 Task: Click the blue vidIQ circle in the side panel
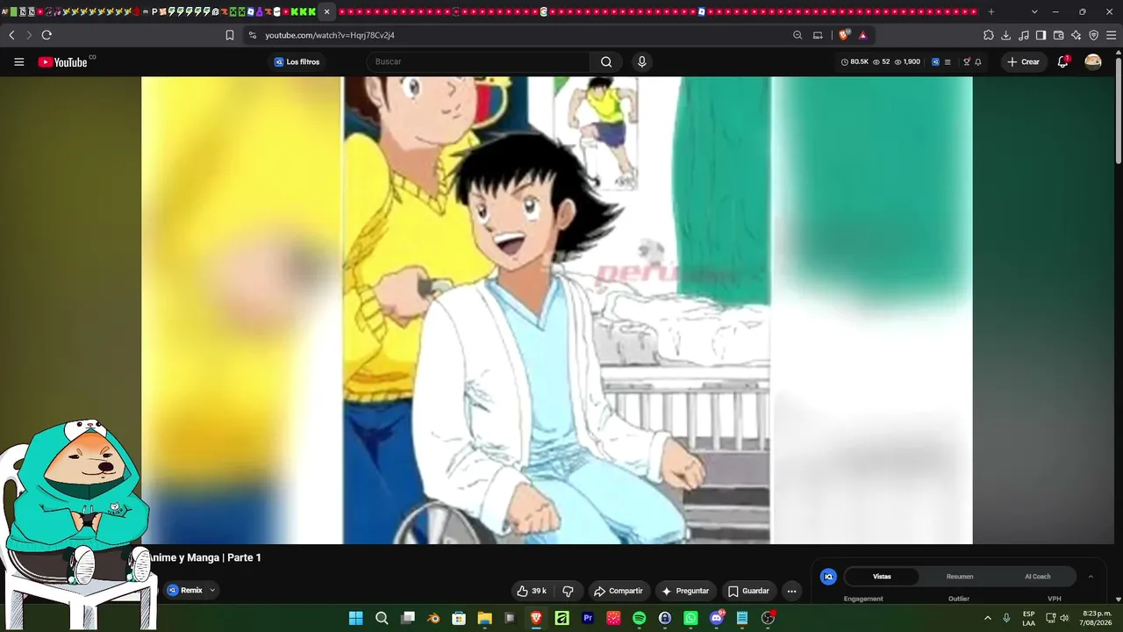click(x=828, y=577)
